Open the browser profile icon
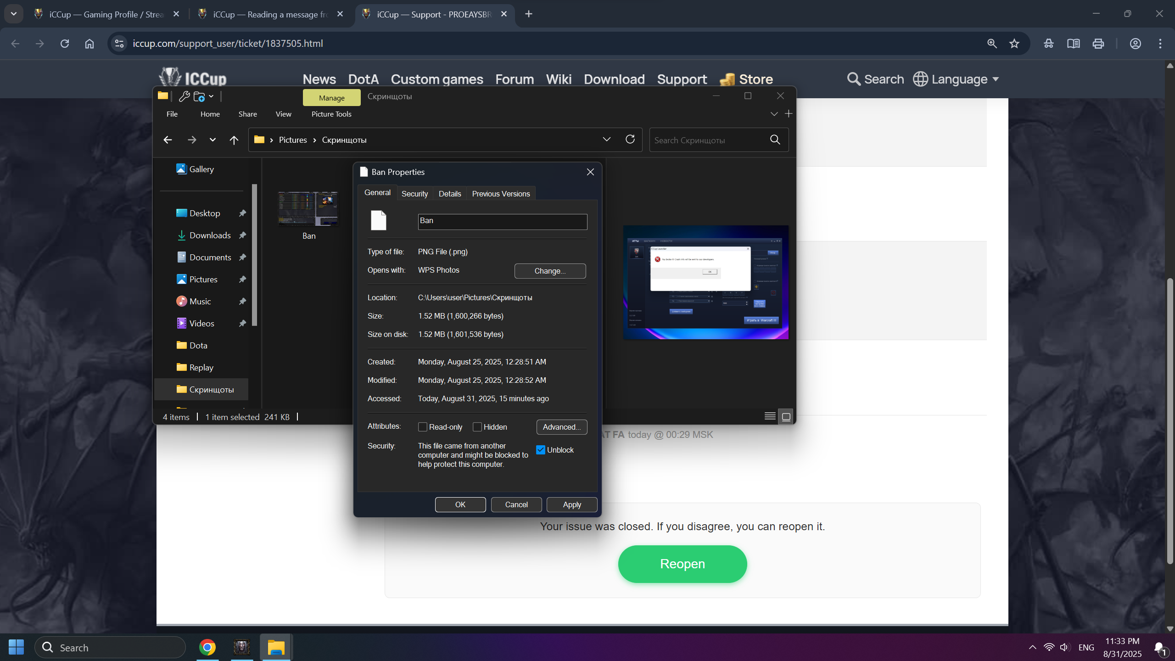This screenshot has height=661, width=1175. (1136, 44)
